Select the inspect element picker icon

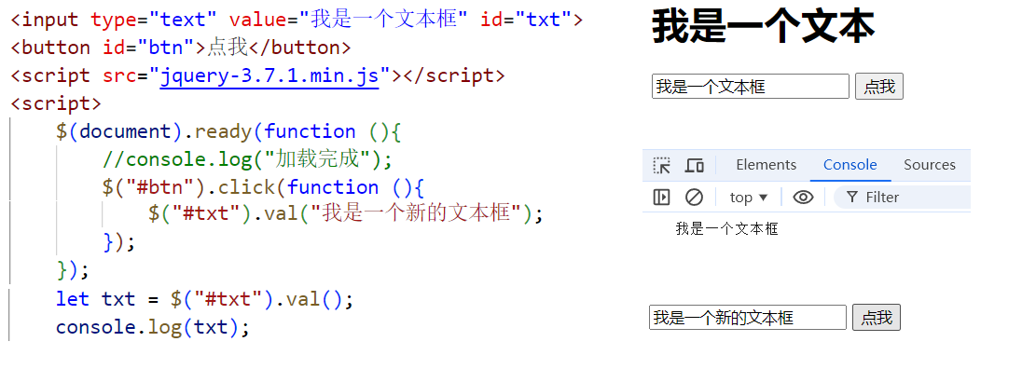click(661, 165)
